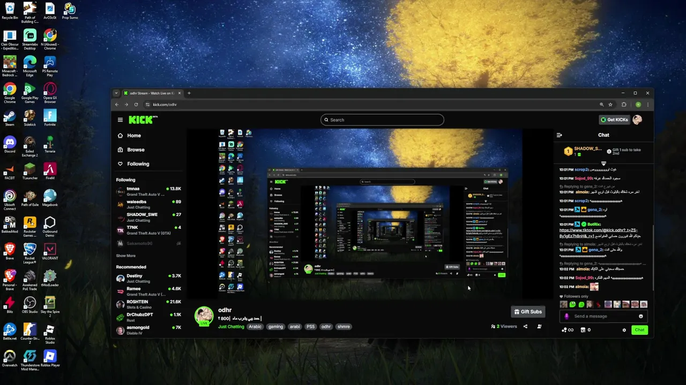Viewport: 686px width, 385px height.
Task: Click the Arabic tag
Action: [255, 327]
